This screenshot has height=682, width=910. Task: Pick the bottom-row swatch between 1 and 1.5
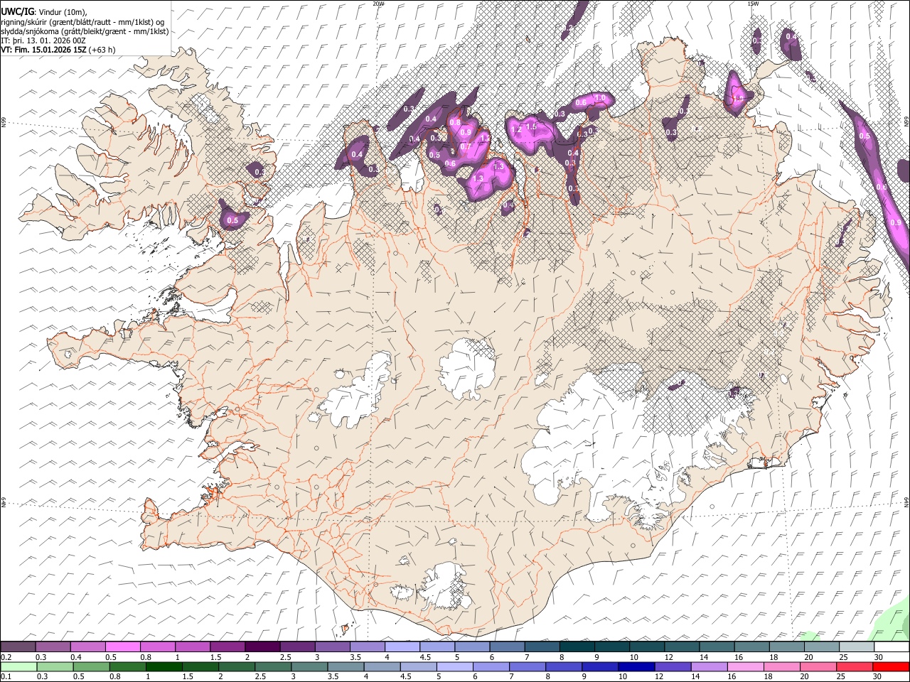click(x=164, y=666)
